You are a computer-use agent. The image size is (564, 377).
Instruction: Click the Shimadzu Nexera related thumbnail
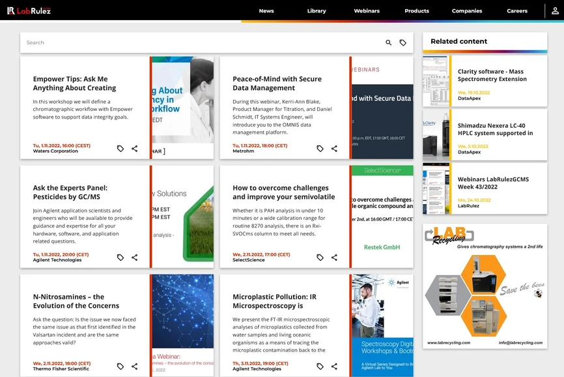tap(436, 134)
